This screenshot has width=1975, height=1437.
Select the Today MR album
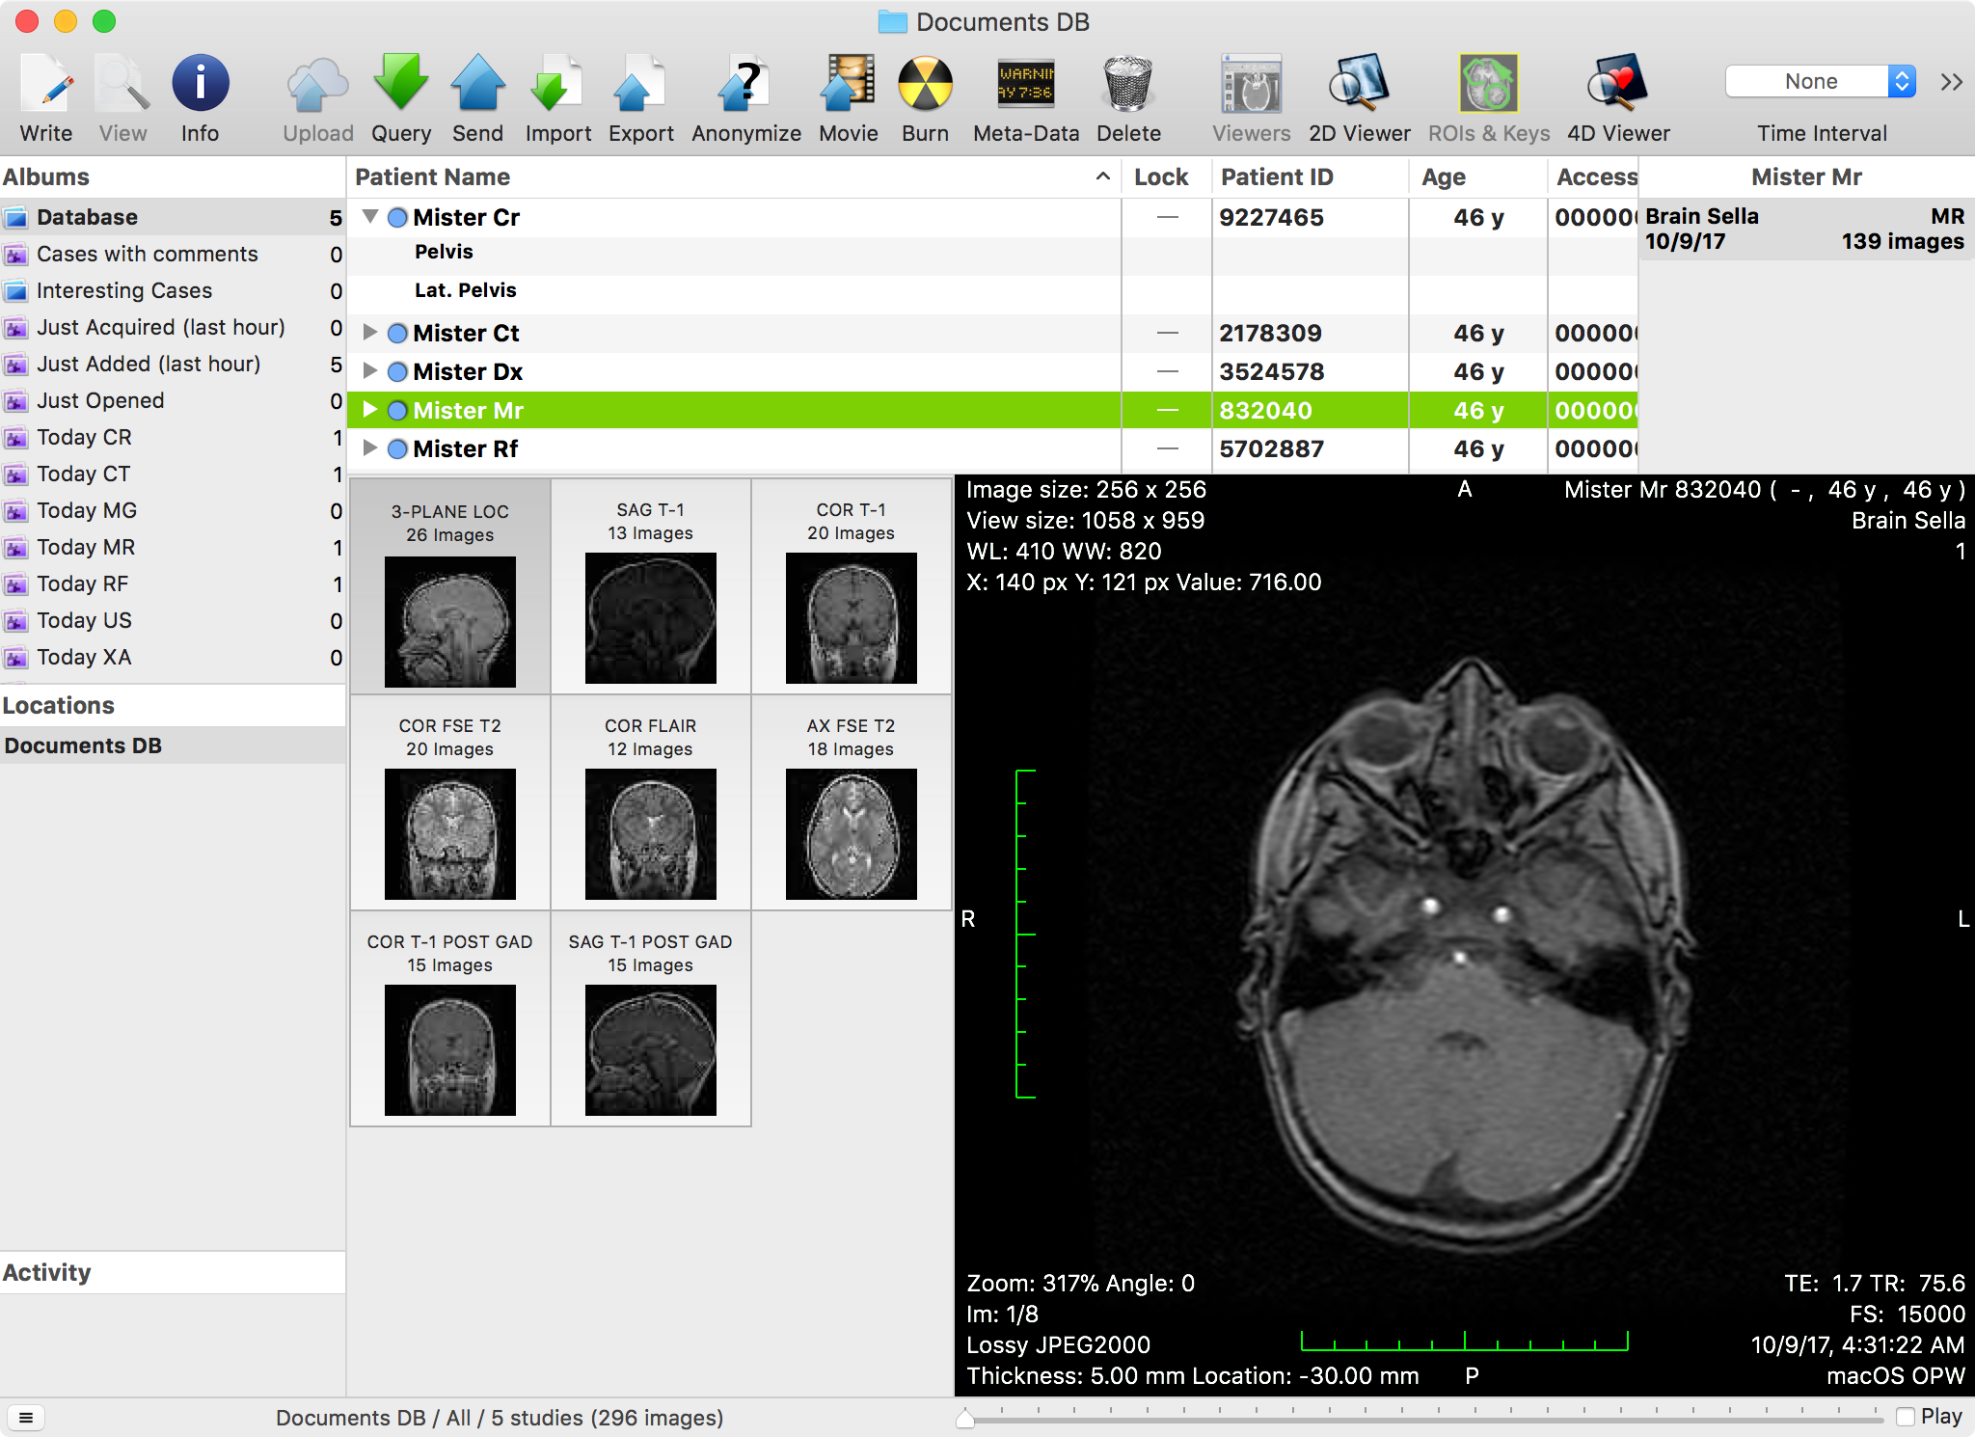point(86,547)
